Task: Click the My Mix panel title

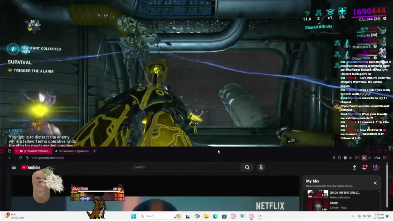Action: point(313,181)
